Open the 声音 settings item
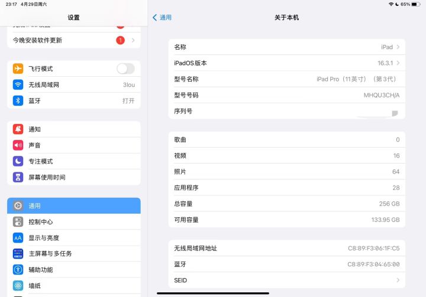 [x=74, y=145]
